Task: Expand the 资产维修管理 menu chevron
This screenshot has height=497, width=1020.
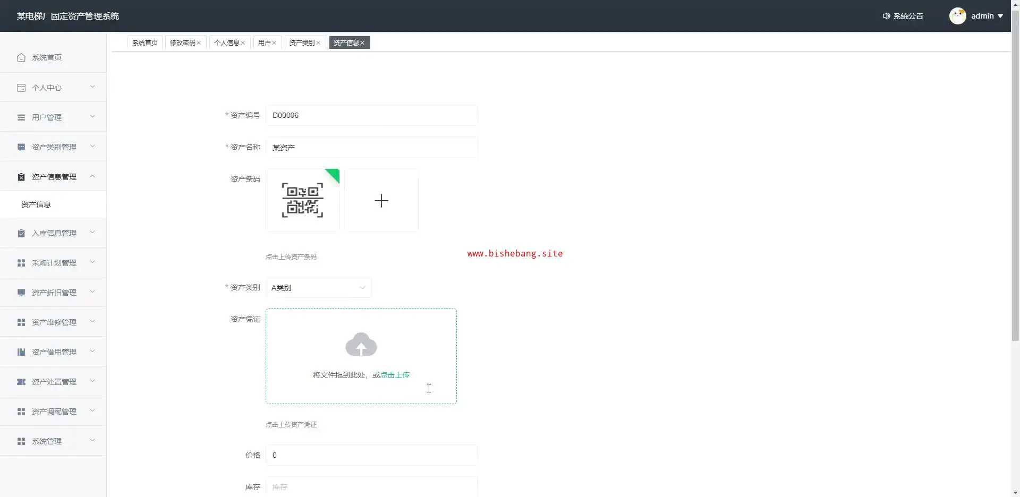Action: 92,322
